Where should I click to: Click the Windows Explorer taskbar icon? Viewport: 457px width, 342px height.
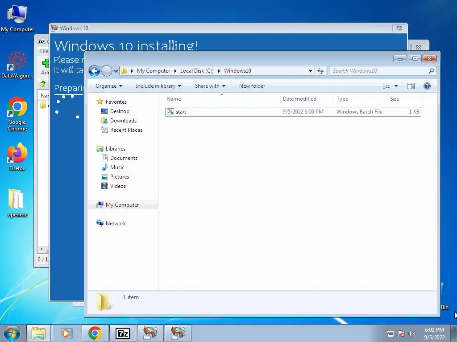[x=38, y=333]
